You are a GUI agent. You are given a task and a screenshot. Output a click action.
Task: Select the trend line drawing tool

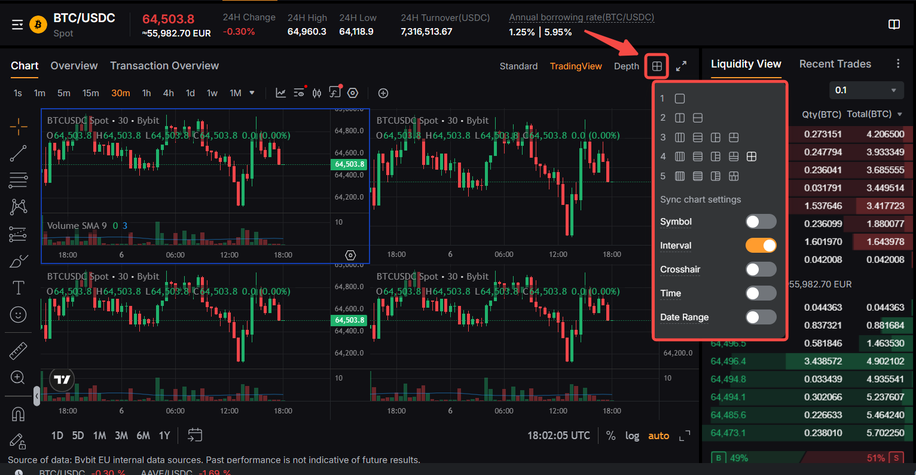coord(19,154)
